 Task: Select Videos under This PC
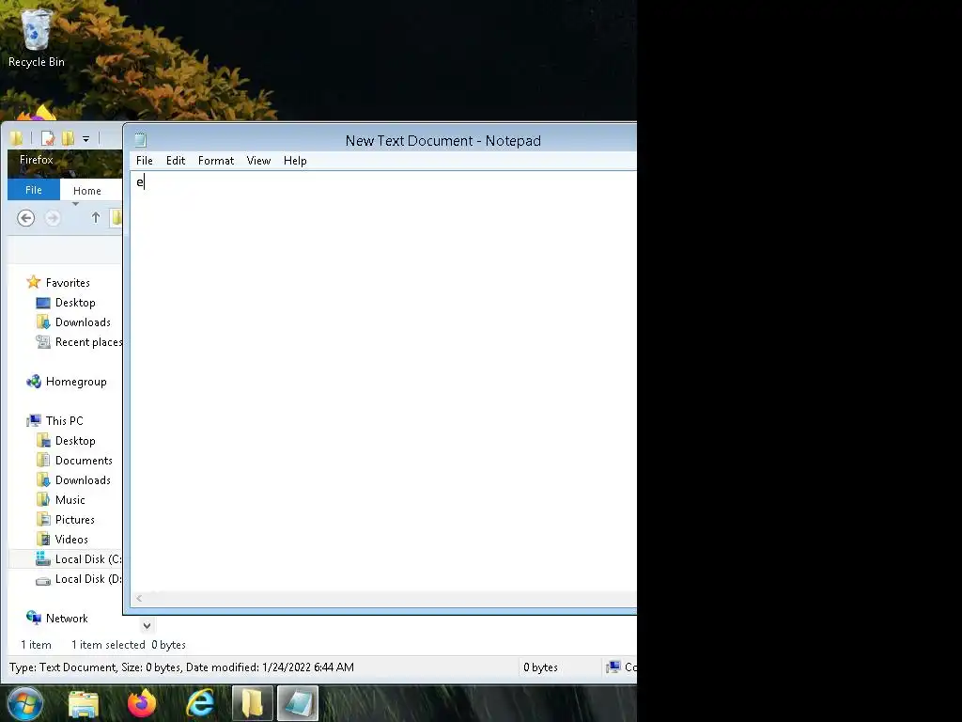pos(71,539)
